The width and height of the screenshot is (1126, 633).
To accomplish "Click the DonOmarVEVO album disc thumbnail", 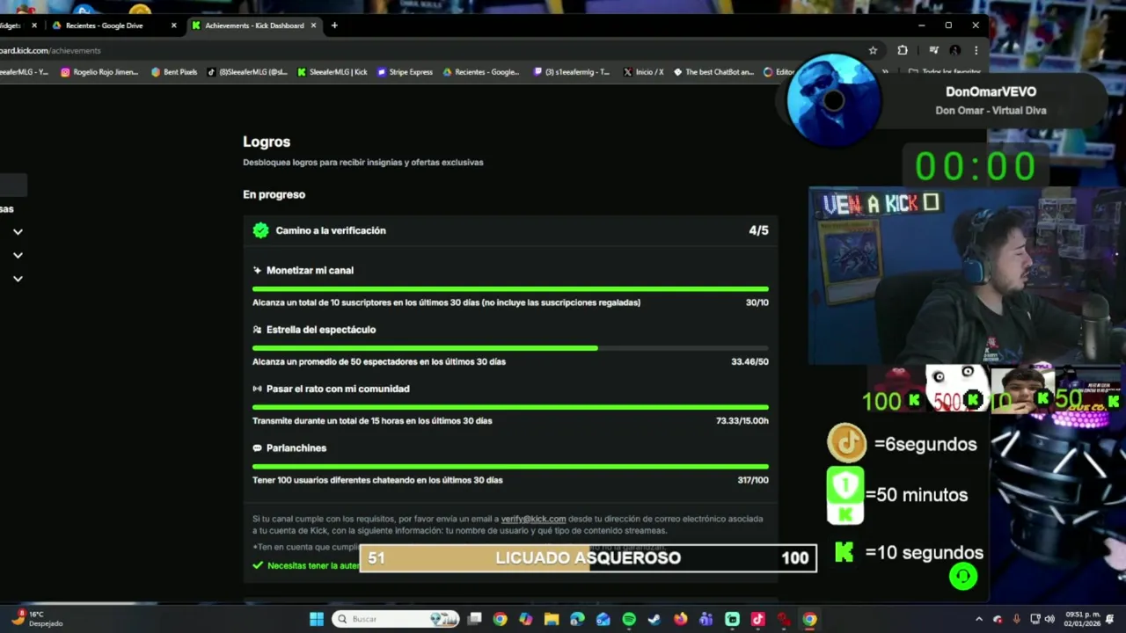I will (x=833, y=100).
